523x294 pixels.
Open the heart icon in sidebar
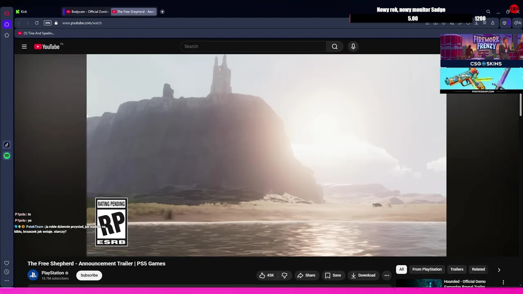(7, 263)
